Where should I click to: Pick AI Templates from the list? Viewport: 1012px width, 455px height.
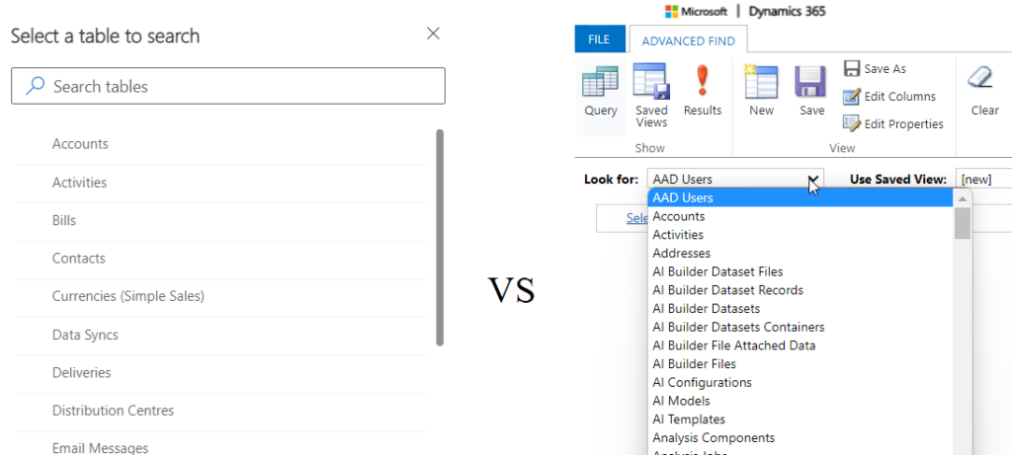(x=801, y=419)
